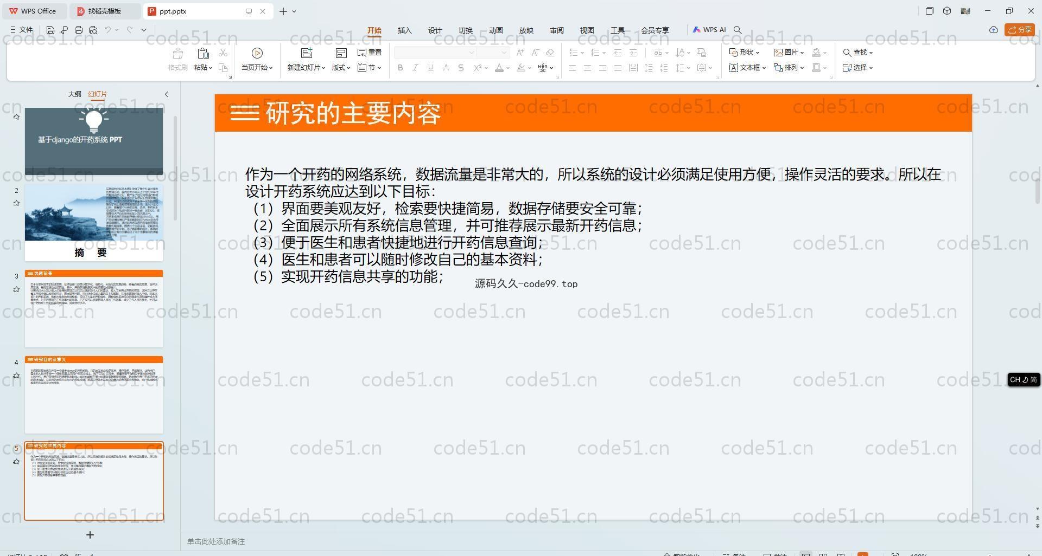Switch to the 大纲 Outline pane tab
Screen dimensions: 1042x556
coord(74,94)
